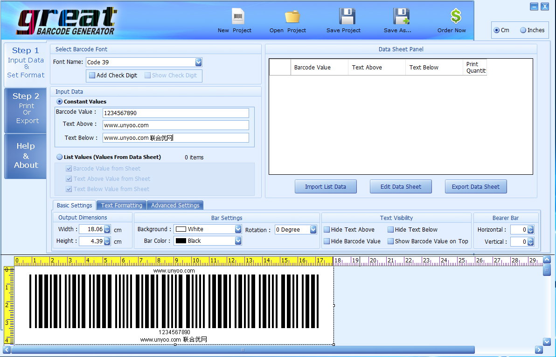Check Hide Text Above
The width and height of the screenshot is (556, 357).
(327, 229)
